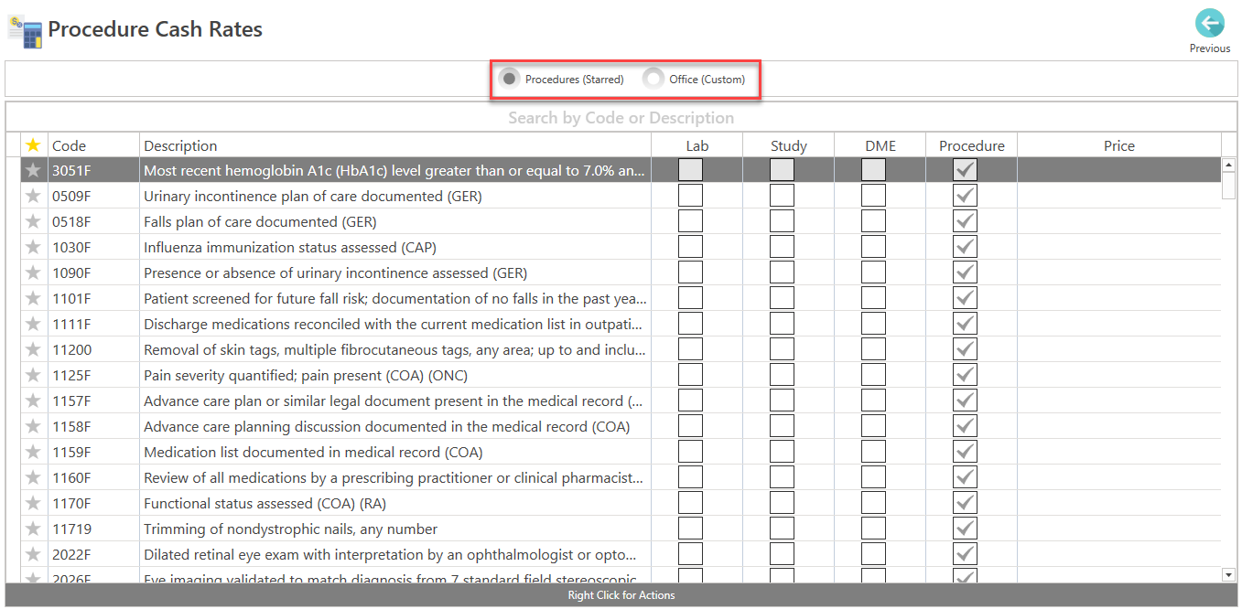Select 'Medication list documented in medical record (COA)'
The width and height of the screenshot is (1242, 609).
[x=313, y=452]
